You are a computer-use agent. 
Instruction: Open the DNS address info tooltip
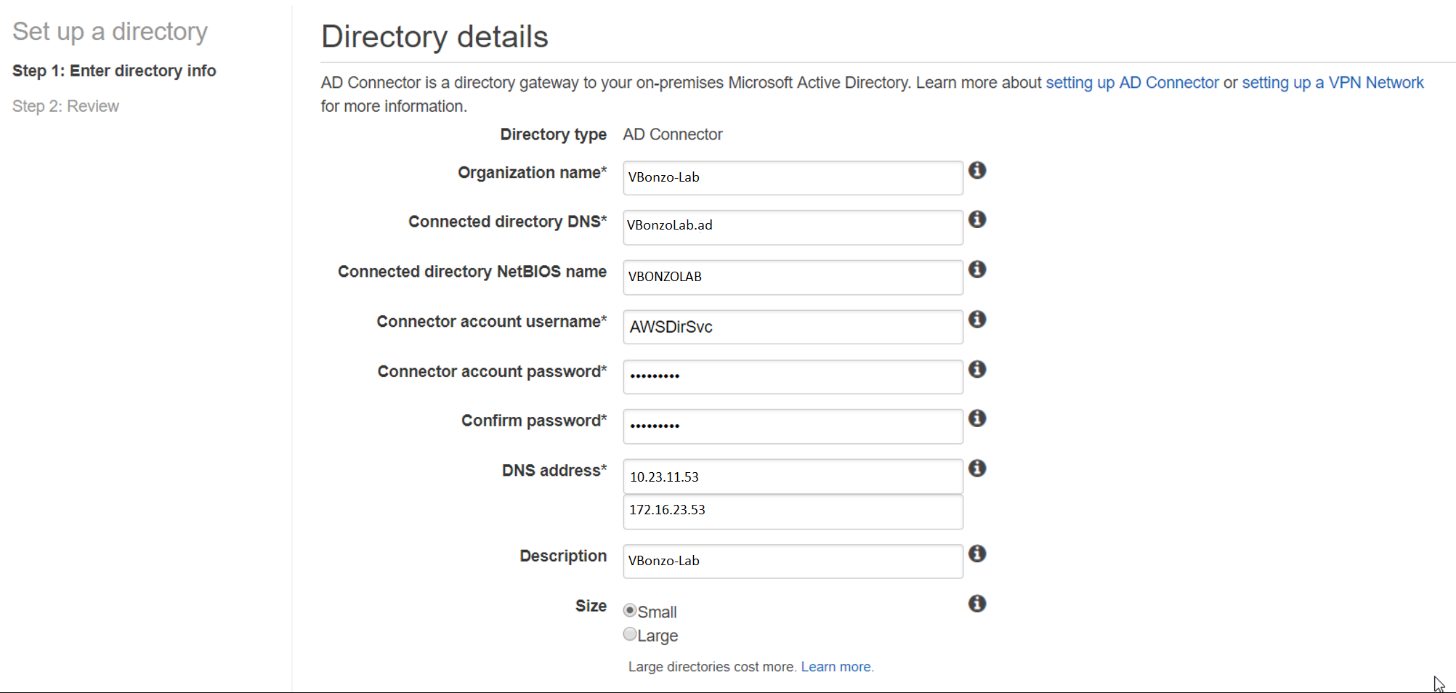click(977, 468)
